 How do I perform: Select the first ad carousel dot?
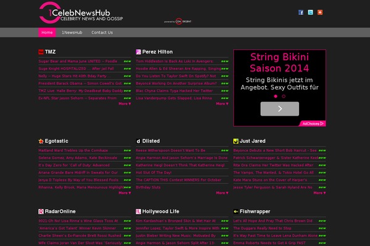click(x=276, y=96)
